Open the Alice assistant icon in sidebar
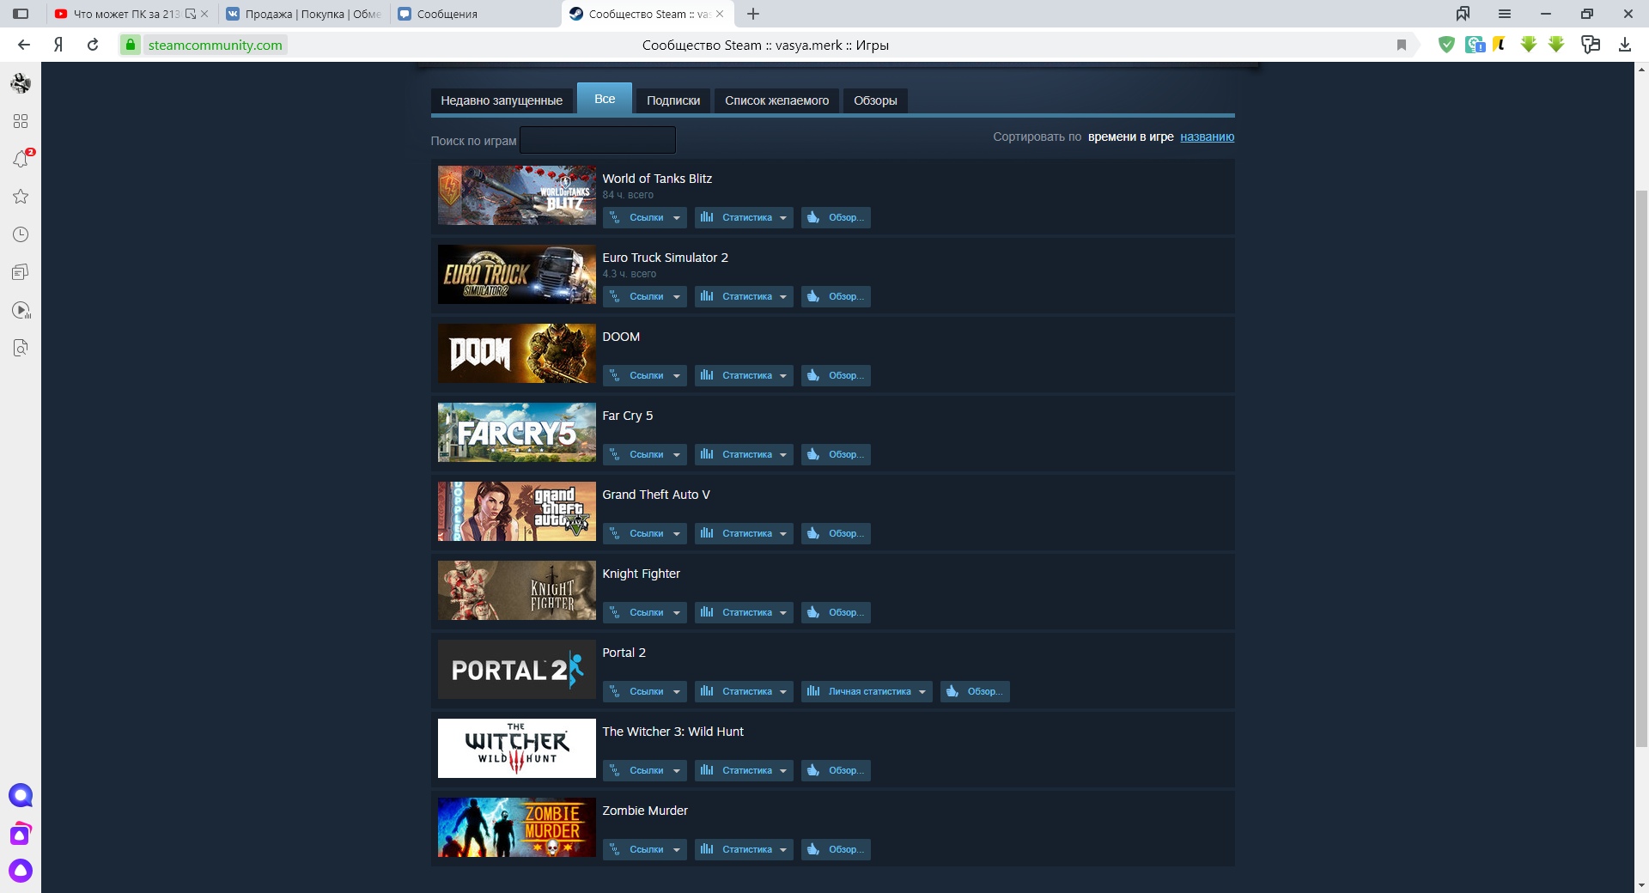Screen dimensions: 1649x893 (x=21, y=871)
